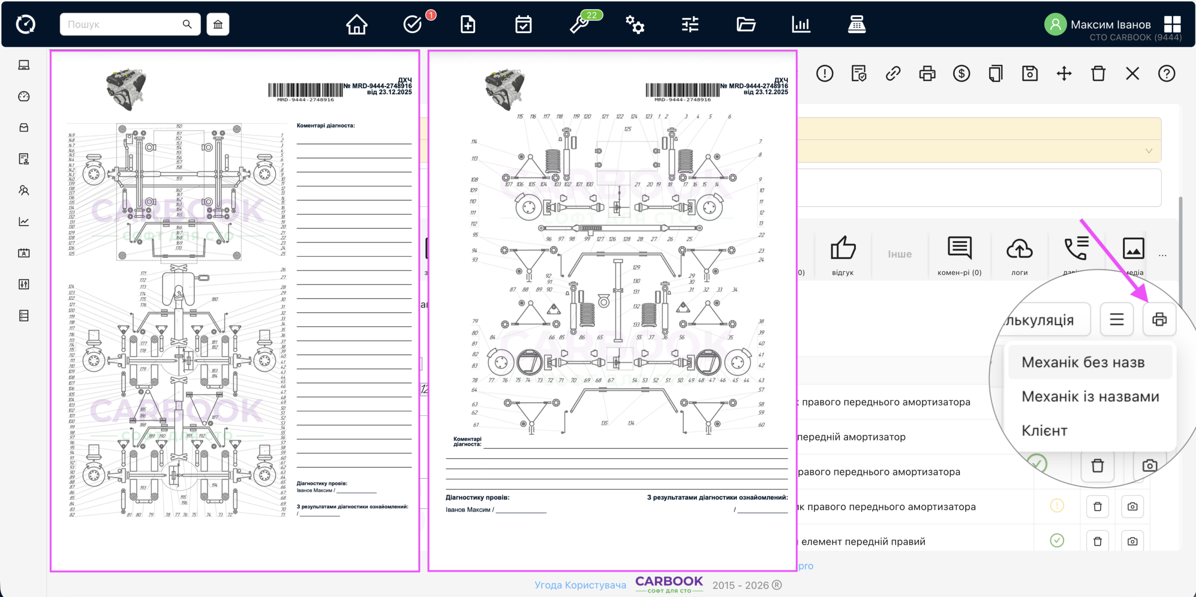Screen dimensions: 1196x597
Task: Open the "Угода Користувача" link
Action: [580, 585]
